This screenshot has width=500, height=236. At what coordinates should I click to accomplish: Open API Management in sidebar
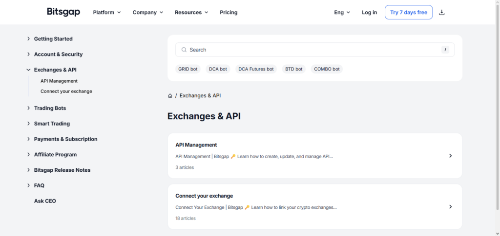(x=59, y=81)
